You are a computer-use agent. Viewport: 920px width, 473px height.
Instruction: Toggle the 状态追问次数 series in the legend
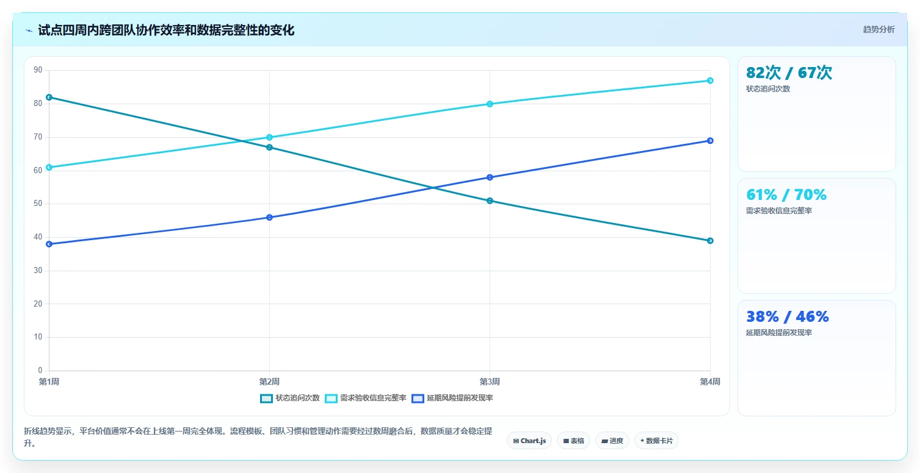289,398
